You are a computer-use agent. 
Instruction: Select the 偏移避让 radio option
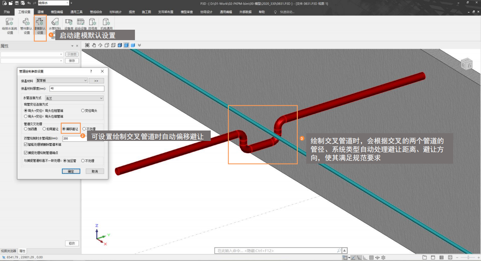(64, 129)
